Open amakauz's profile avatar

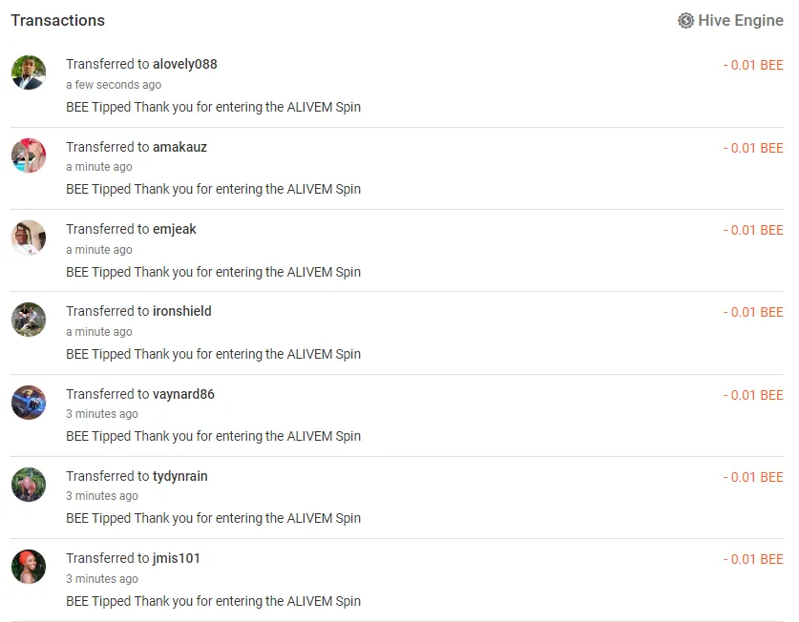click(29, 155)
